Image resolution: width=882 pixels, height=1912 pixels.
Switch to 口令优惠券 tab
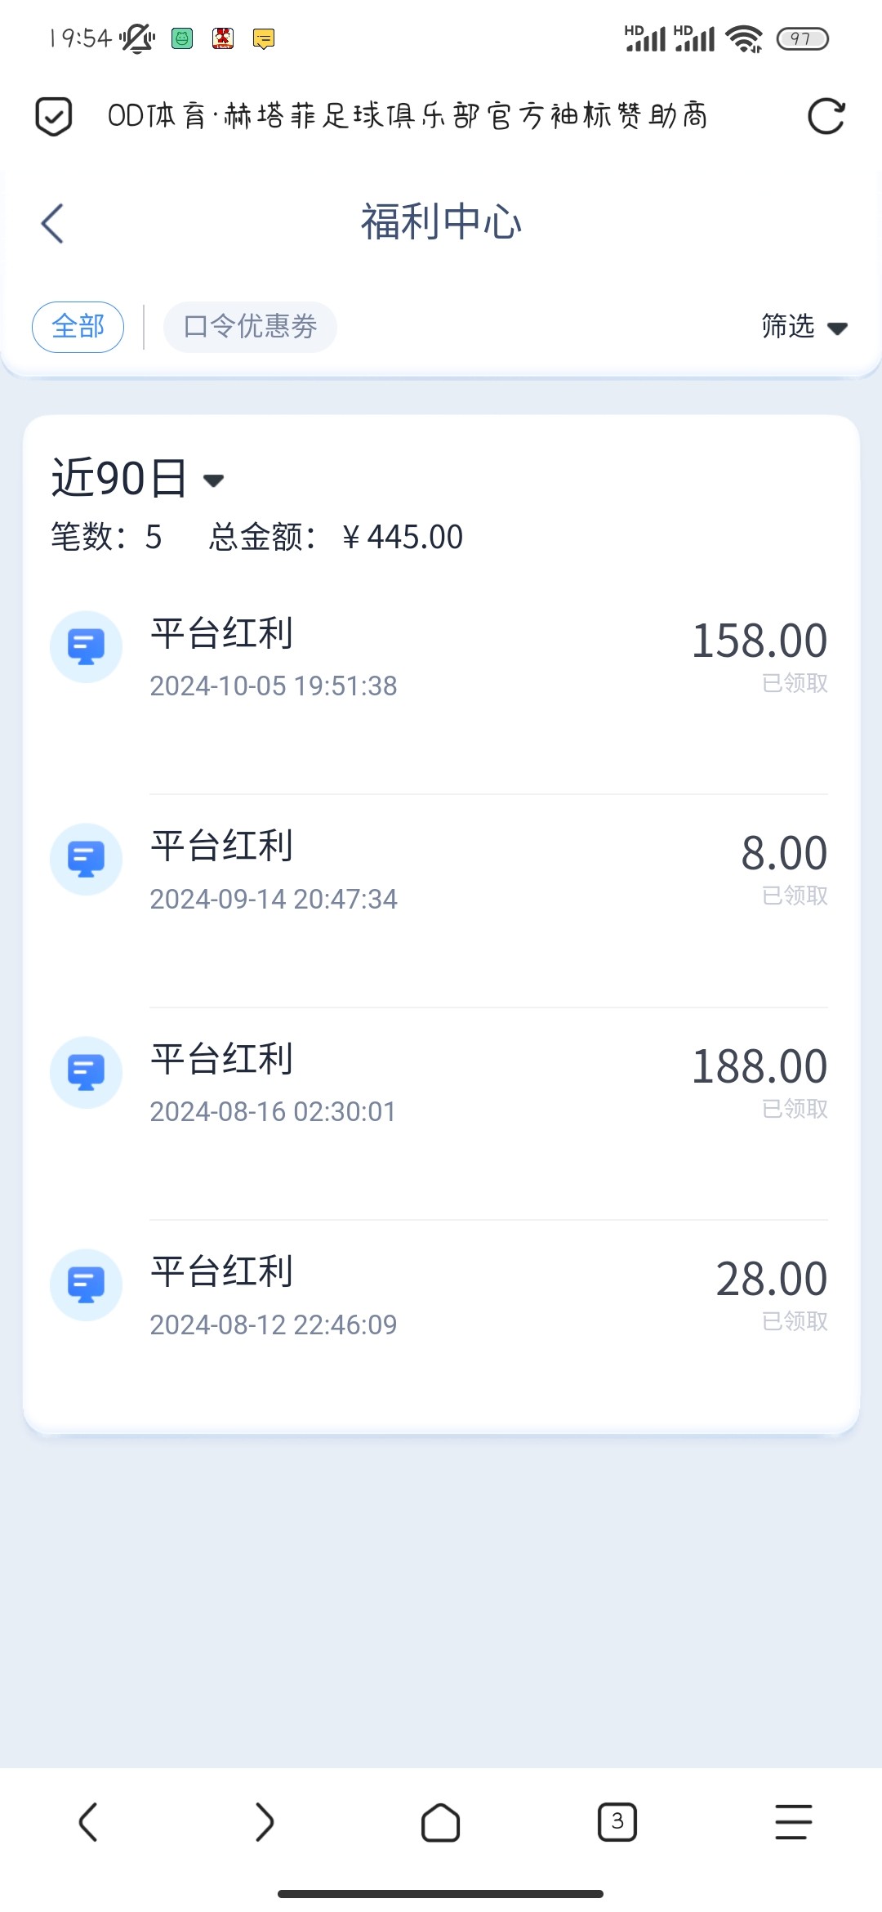click(x=250, y=327)
